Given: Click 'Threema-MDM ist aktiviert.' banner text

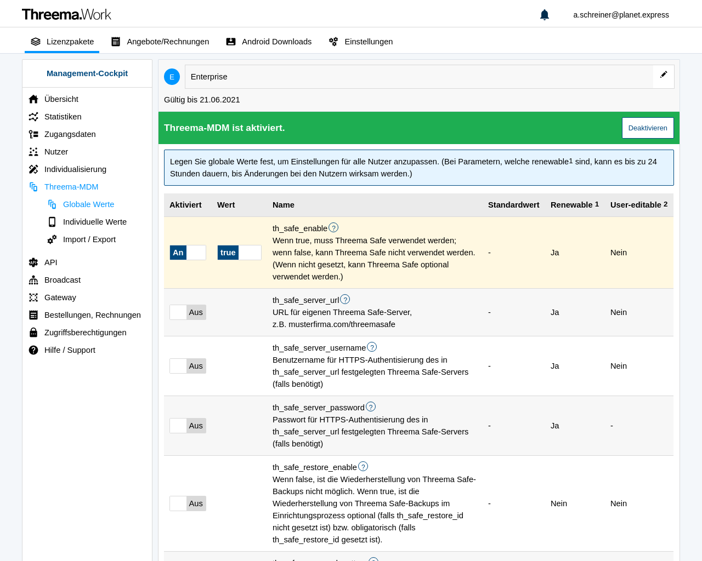Looking at the screenshot, I should (224, 128).
